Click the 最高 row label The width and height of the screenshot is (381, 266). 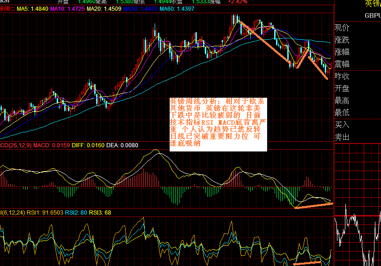pyautogui.click(x=342, y=101)
